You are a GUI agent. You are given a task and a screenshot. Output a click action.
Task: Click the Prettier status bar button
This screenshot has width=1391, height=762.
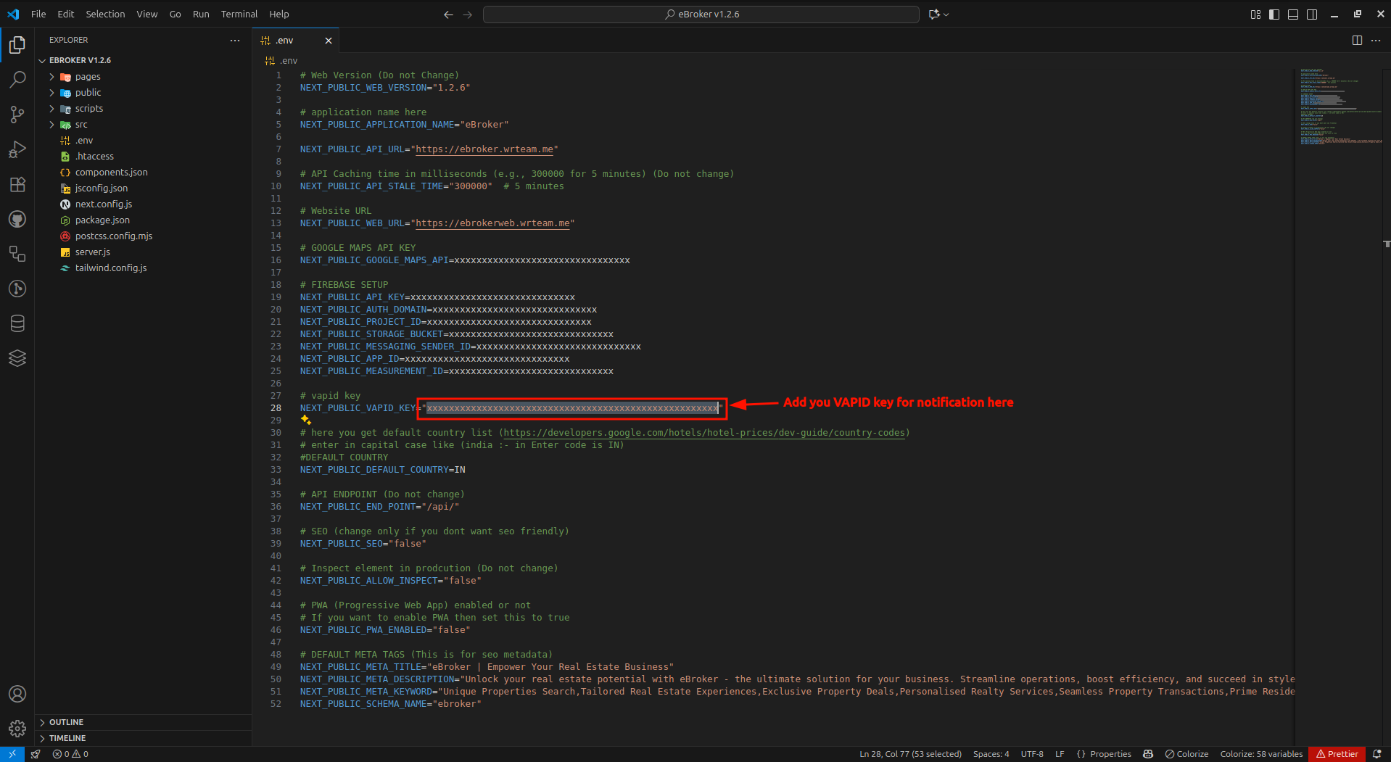tap(1337, 754)
